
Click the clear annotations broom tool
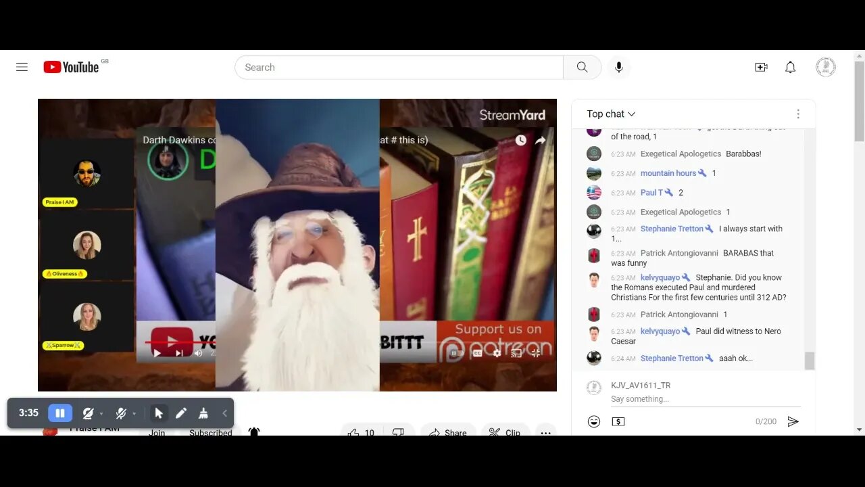[x=203, y=413]
